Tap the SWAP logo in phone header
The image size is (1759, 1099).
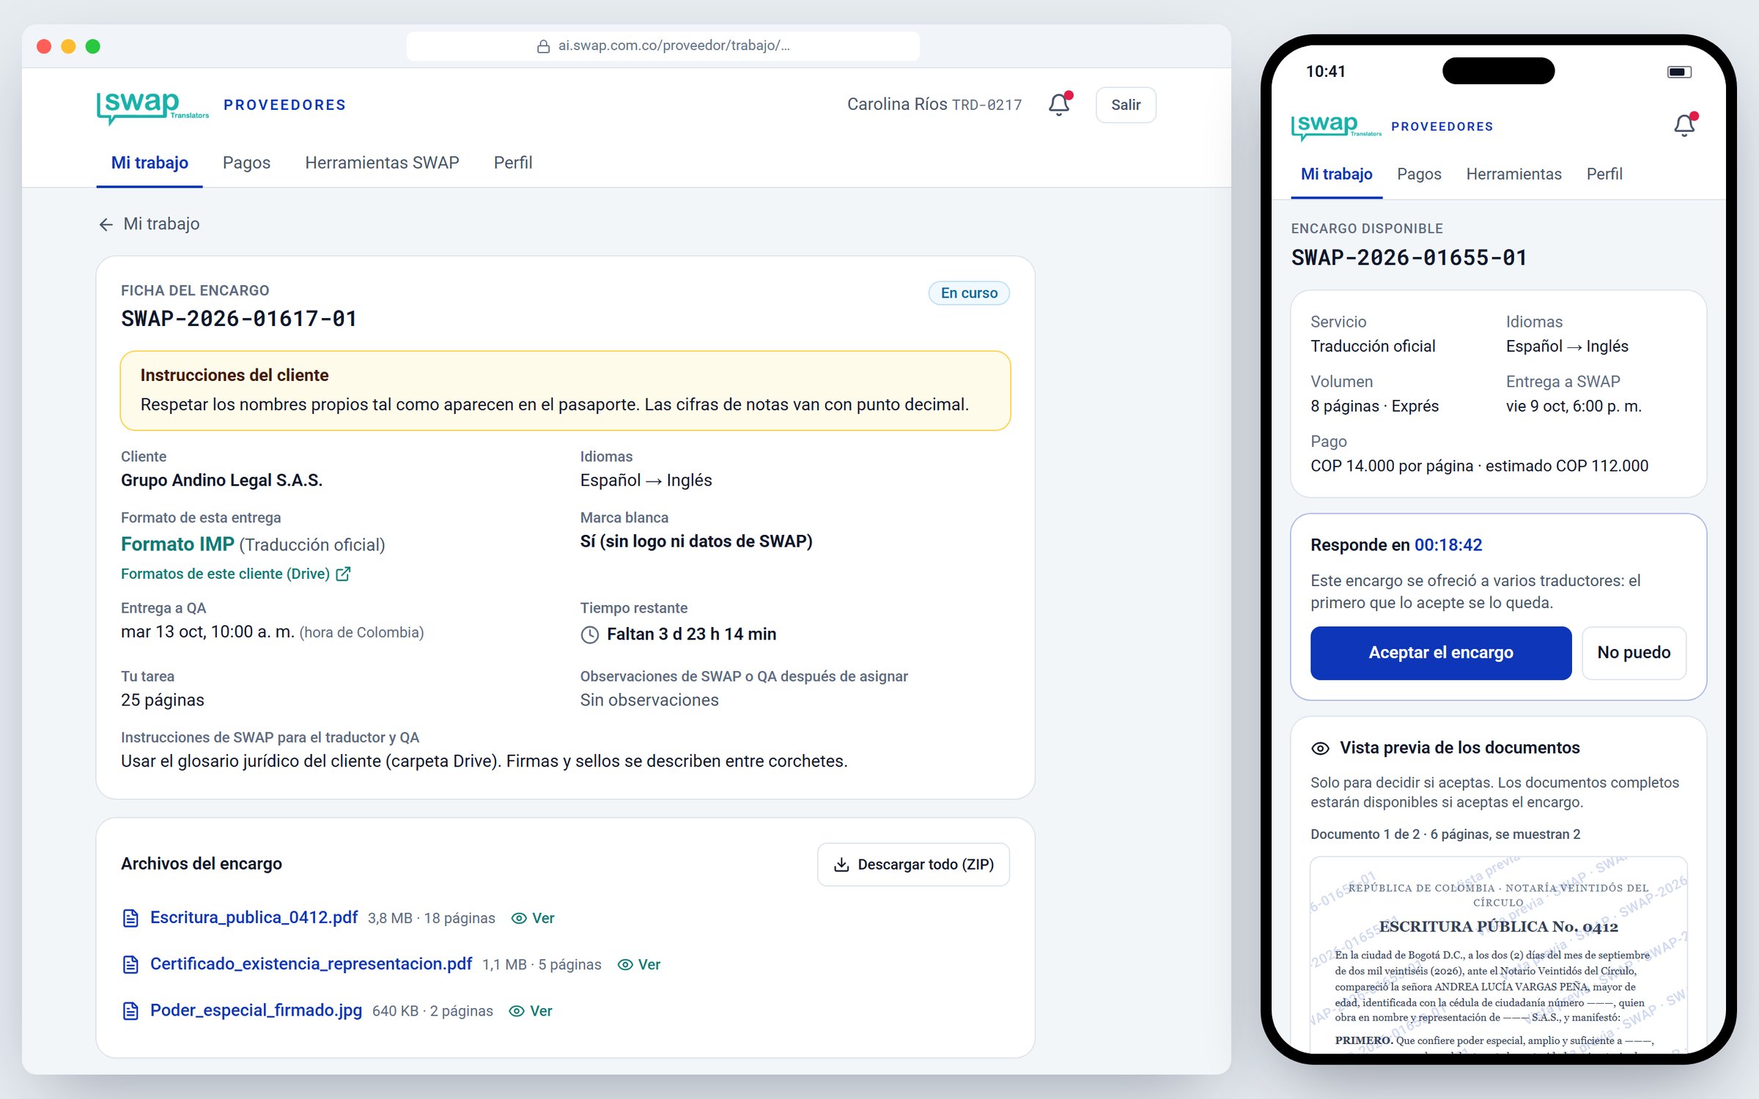coord(1335,127)
